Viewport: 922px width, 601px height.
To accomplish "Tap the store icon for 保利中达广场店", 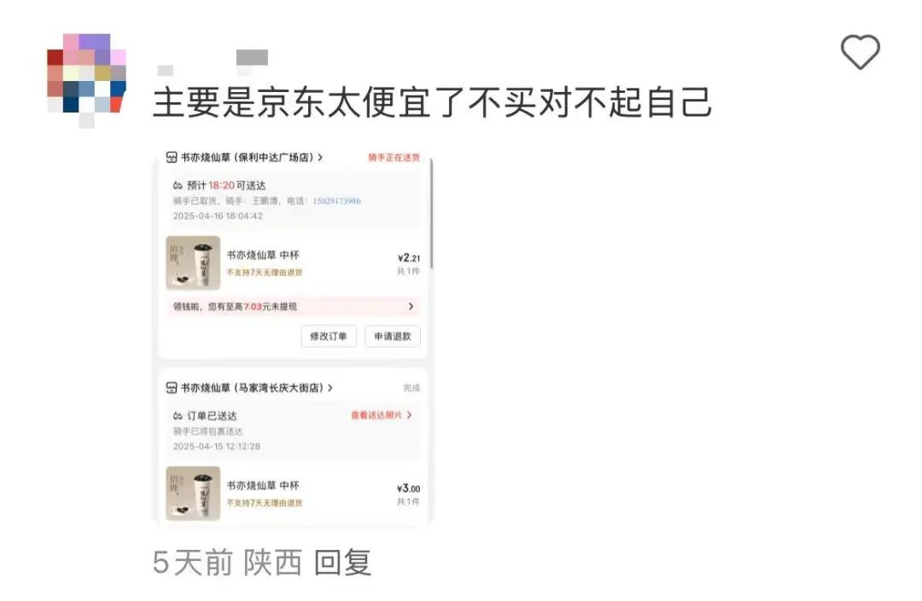I will pyautogui.click(x=172, y=158).
